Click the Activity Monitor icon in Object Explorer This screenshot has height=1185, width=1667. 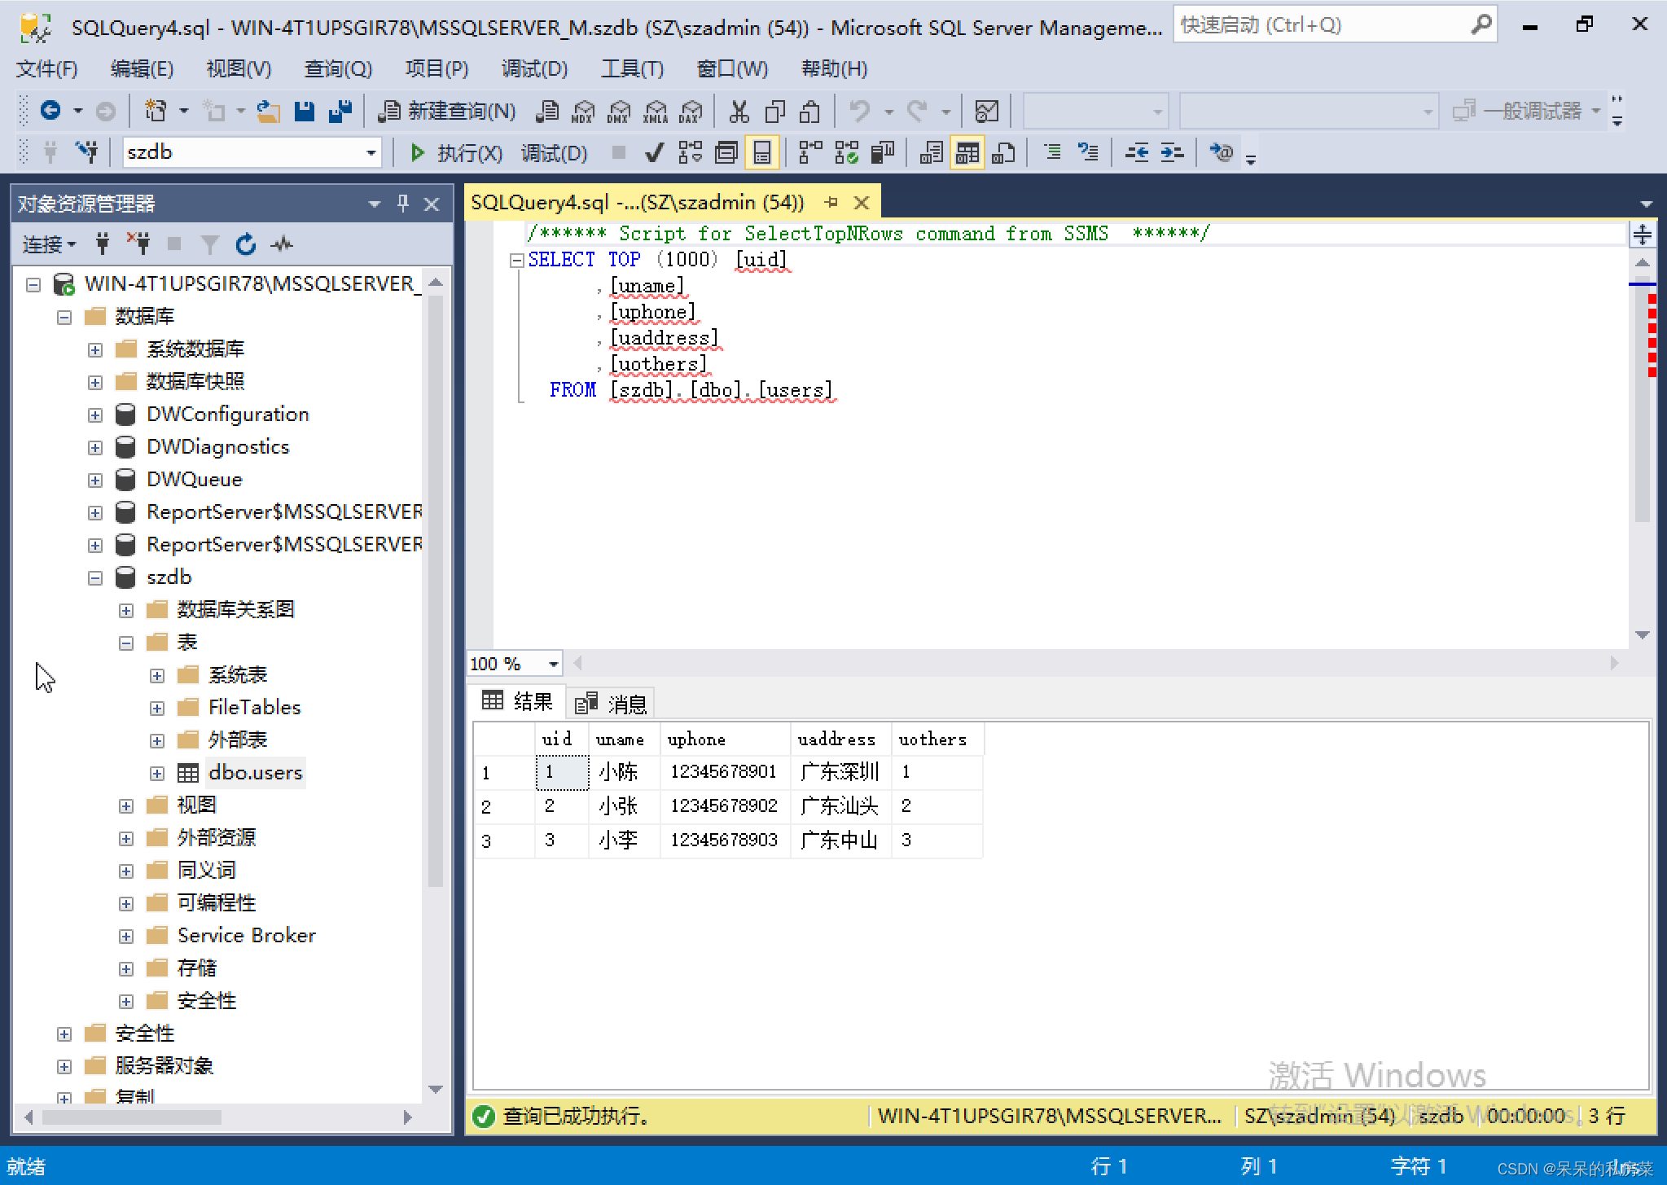(282, 244)
